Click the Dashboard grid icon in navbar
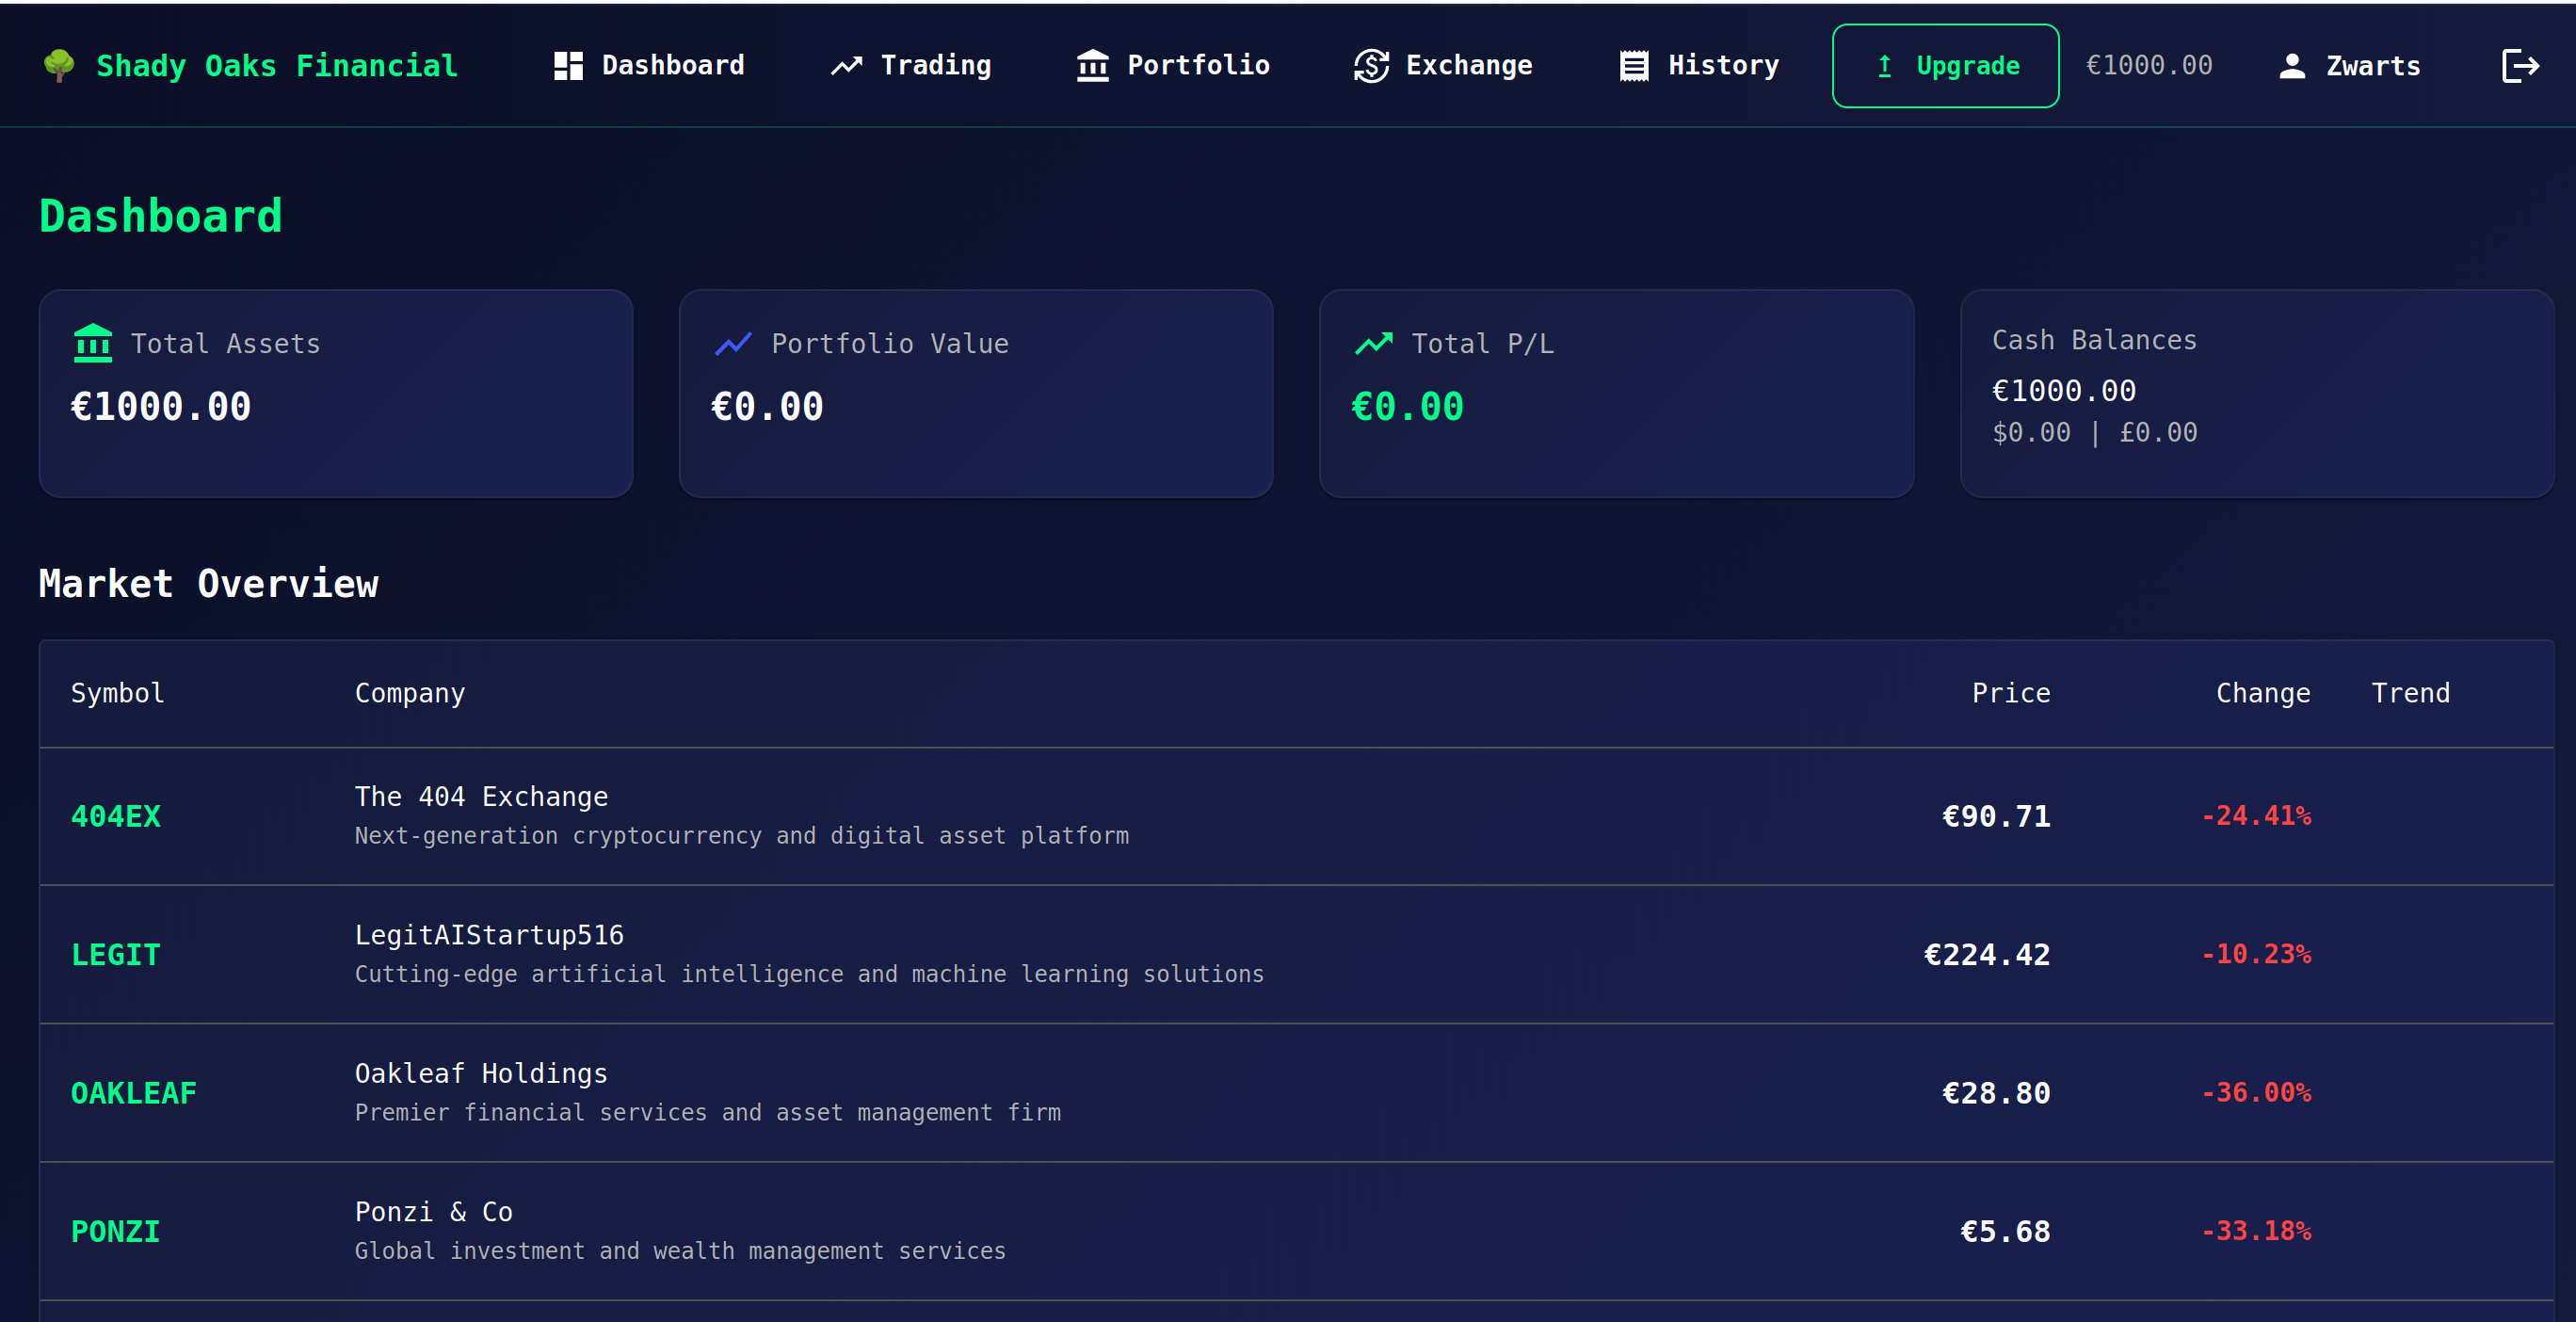This screenshot has height=1322, width=2576. 568,66
